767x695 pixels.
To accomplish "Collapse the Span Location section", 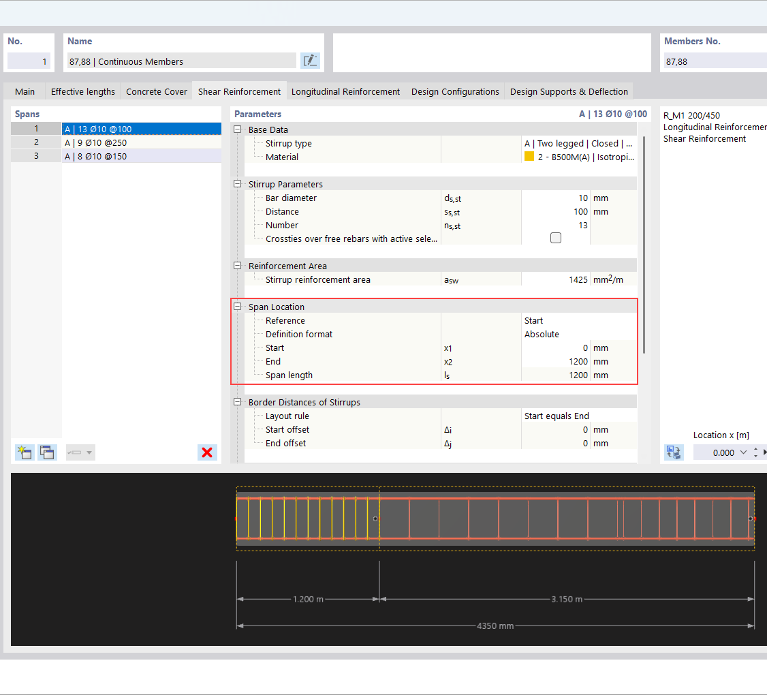I will (x=238, y=307).
